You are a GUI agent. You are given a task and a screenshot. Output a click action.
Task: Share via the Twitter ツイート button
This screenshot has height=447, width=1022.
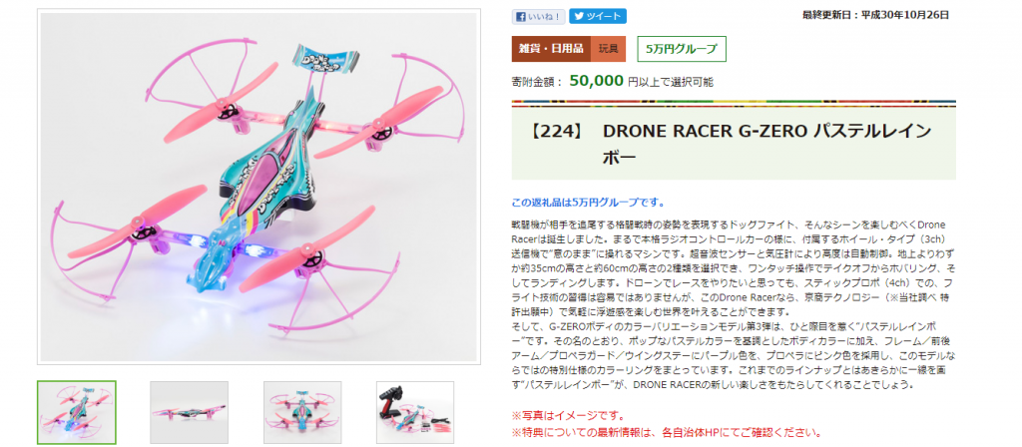(598, 16)
